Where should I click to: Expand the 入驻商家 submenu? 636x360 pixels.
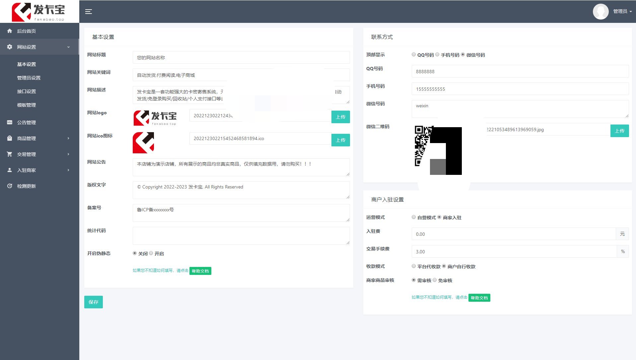click(x=68, y=170)
